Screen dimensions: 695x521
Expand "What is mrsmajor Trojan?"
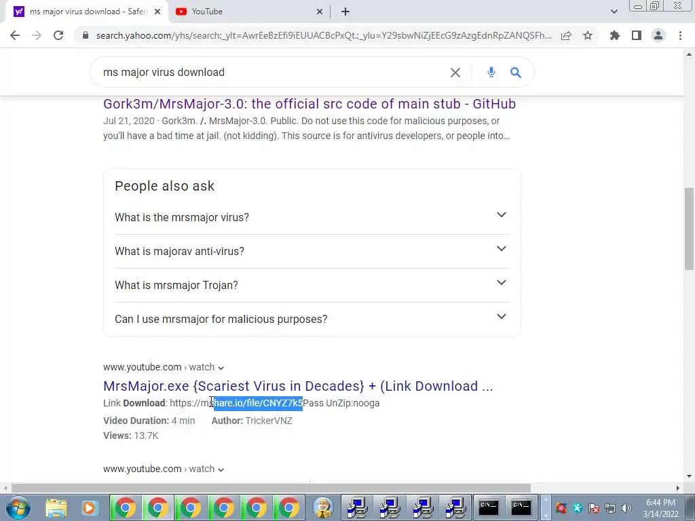[x=312, y=285]
